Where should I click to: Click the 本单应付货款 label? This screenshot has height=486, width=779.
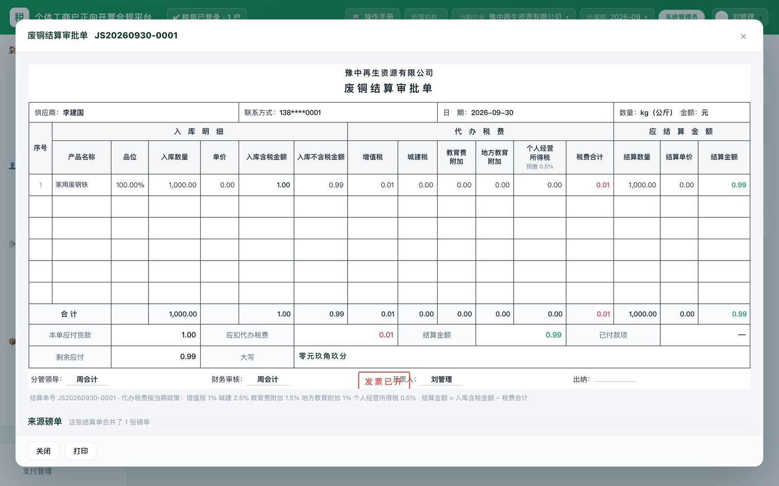tap(70, 335)
